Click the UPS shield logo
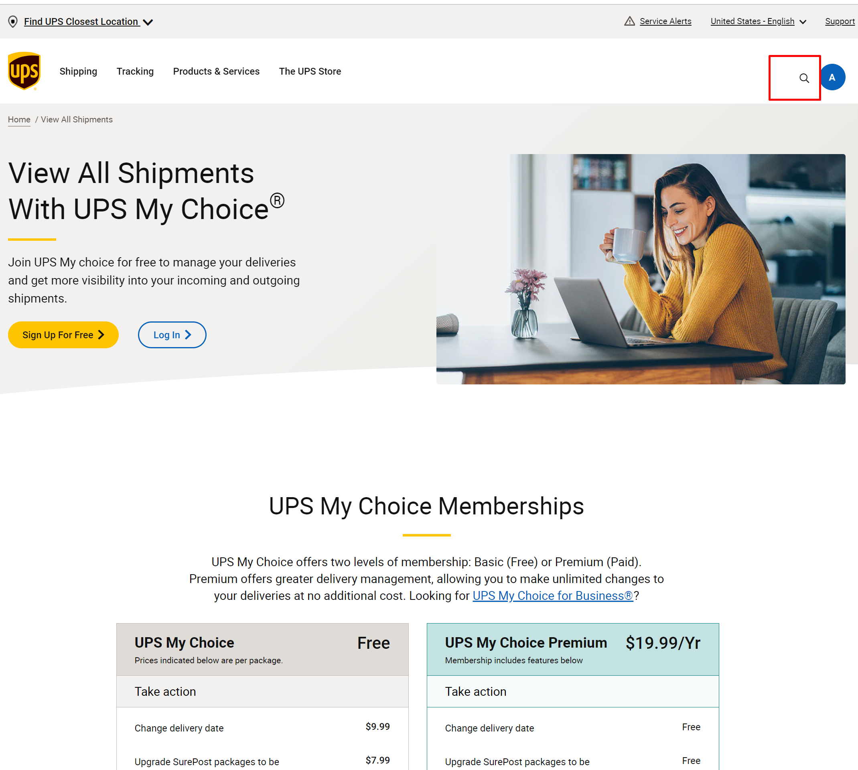The image size is (858, 770). click(x=24, y=71)
